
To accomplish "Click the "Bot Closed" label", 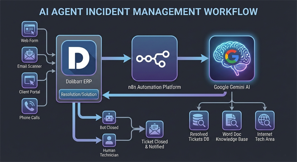I will [x=109, y=128].
